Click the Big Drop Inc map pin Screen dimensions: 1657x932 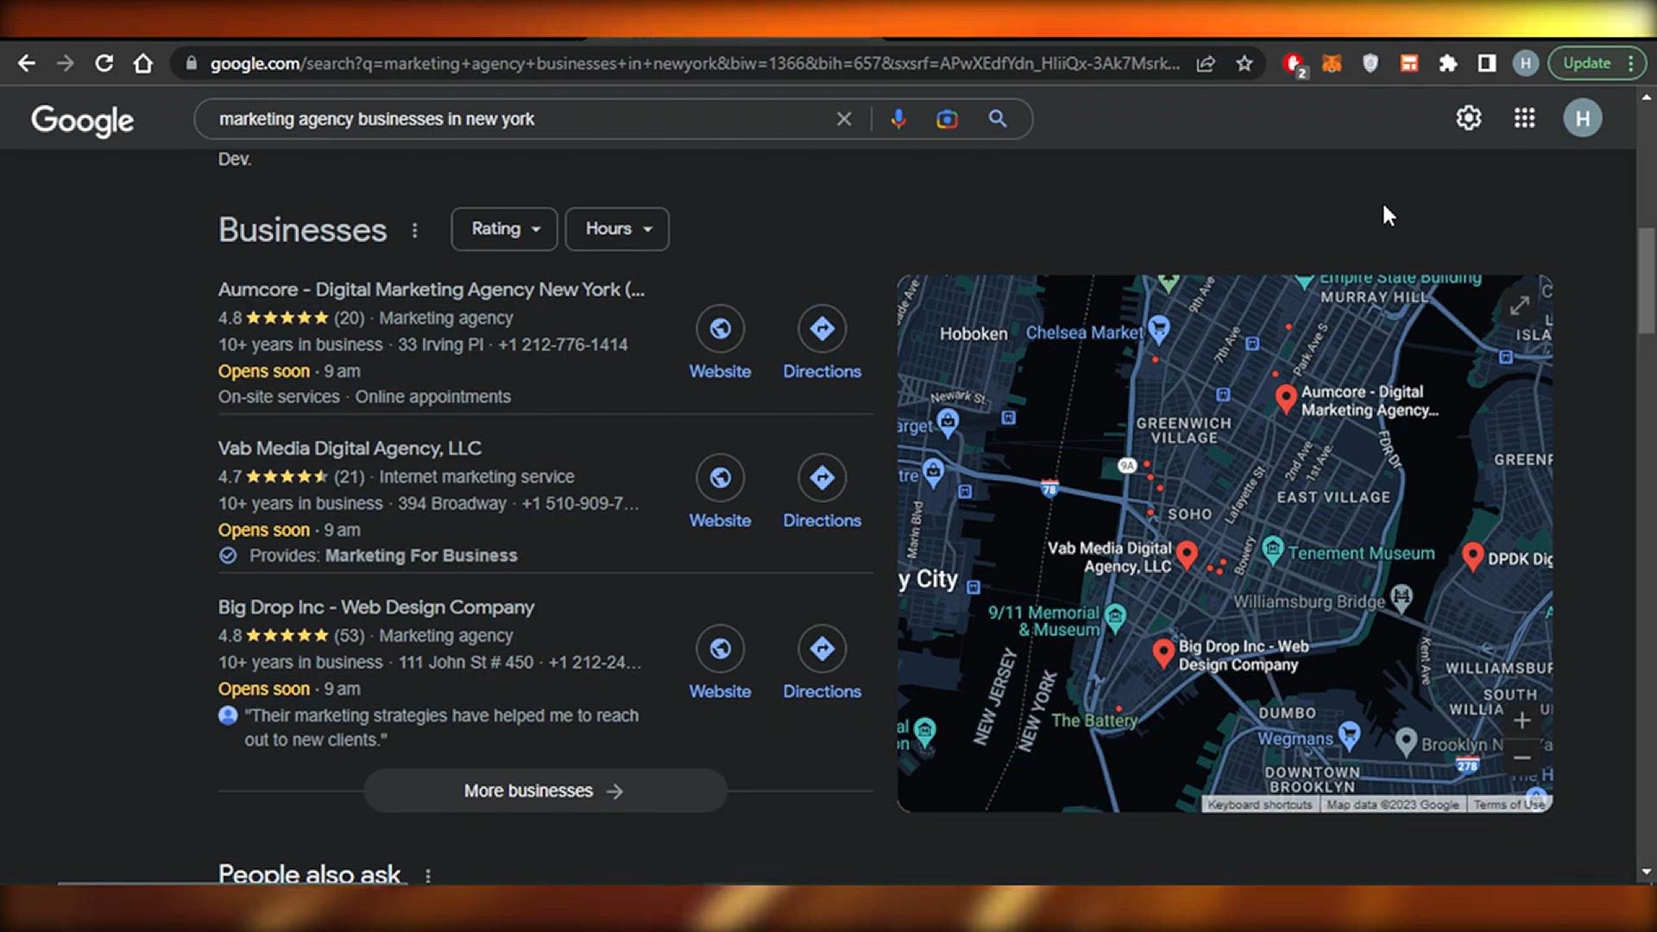click(x=1163, y=653)
